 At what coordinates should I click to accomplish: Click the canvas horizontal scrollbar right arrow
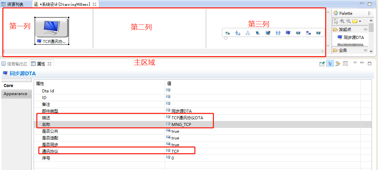(x=322, y=51)
